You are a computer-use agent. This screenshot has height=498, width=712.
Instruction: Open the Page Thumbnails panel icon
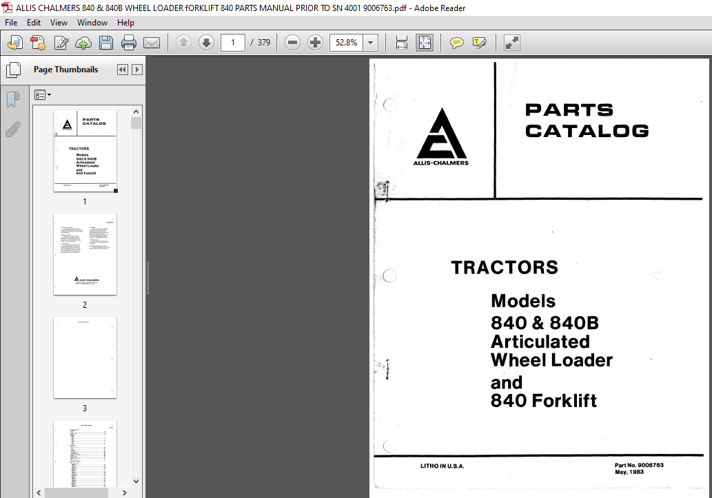(x=14, y=70)
